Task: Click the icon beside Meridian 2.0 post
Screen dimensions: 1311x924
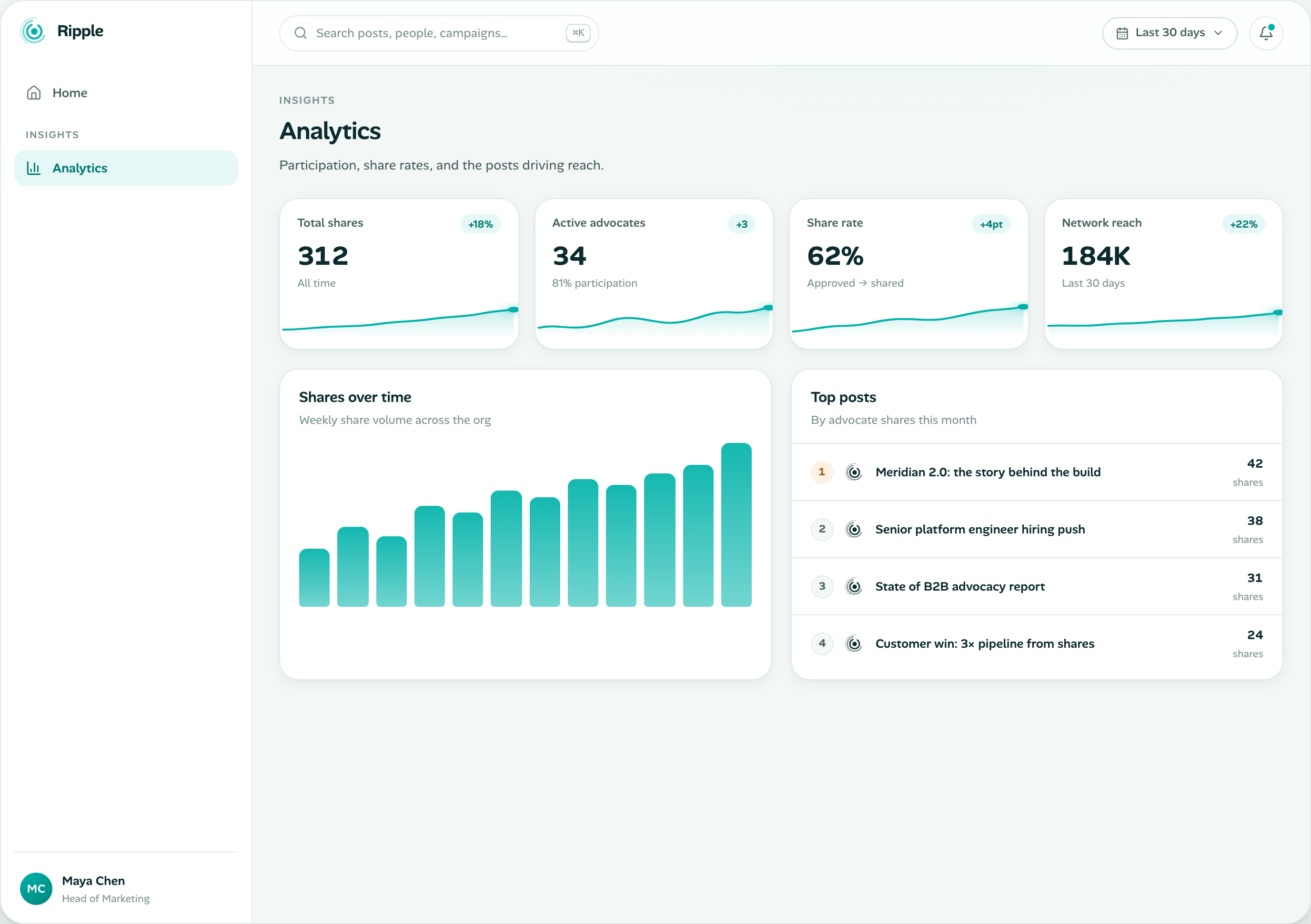Action: [x=854, y=472]
